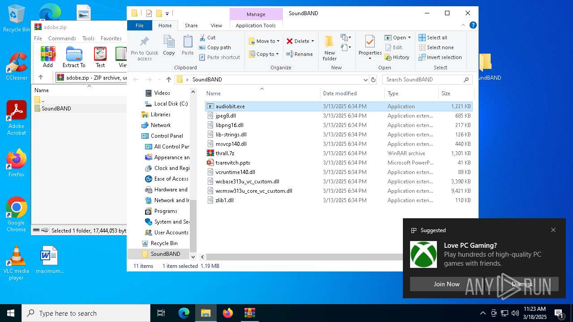Click Copy path in Clipboard group
Screen dimensions: 573x322
[214, 47]
